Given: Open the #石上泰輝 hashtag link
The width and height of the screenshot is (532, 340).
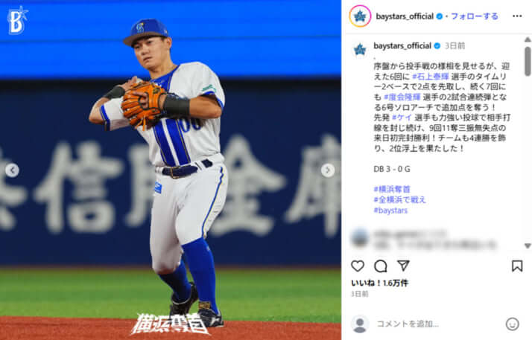Looking at the screenshot, I should pos(430,77).
